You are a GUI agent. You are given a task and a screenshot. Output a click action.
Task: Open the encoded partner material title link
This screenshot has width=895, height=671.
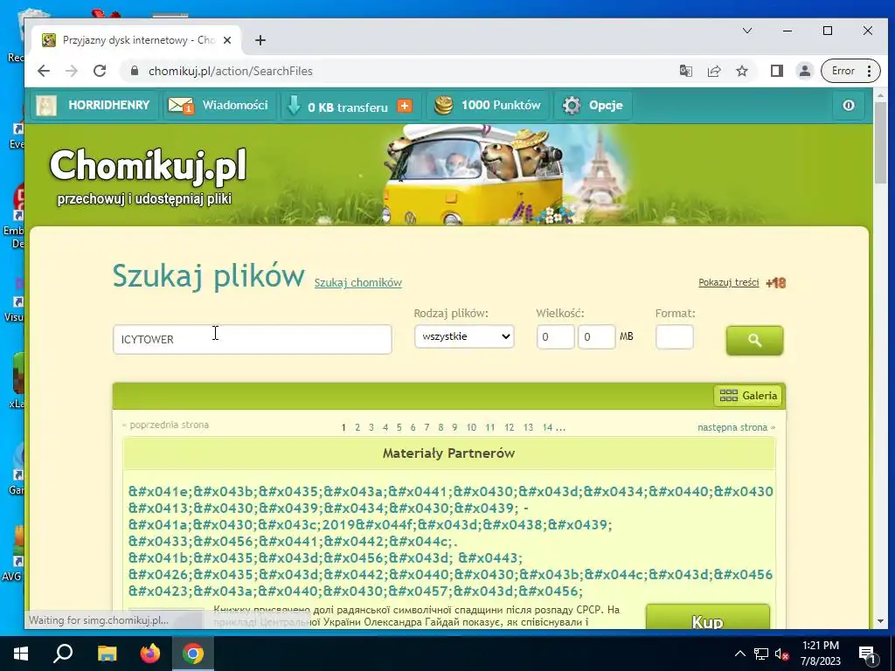coord(450,541)
